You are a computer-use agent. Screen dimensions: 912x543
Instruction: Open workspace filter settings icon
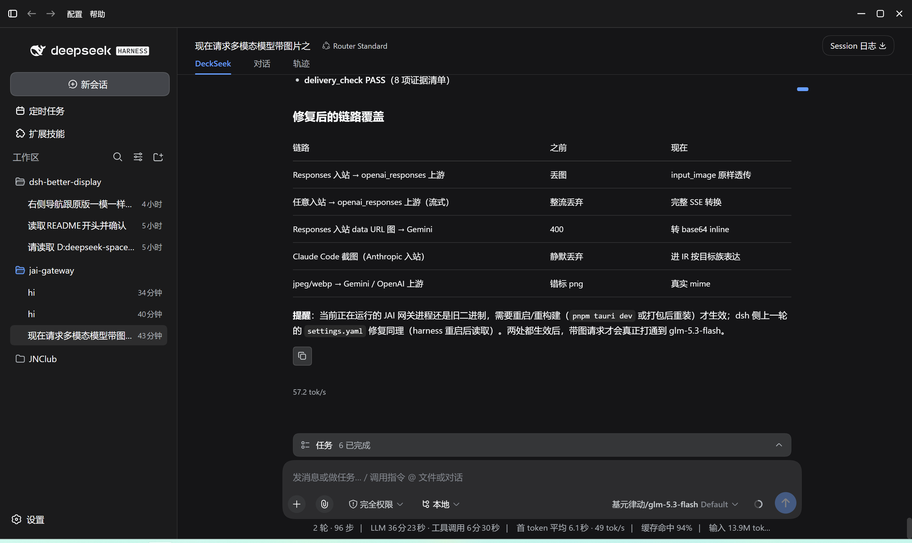[138, 157]
